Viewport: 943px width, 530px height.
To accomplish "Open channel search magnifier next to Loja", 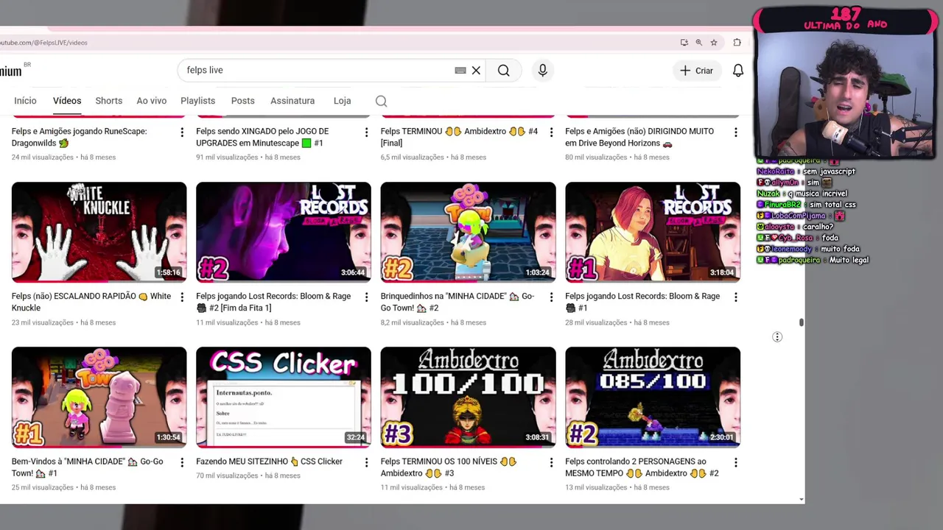I will [x=381, y=101].
